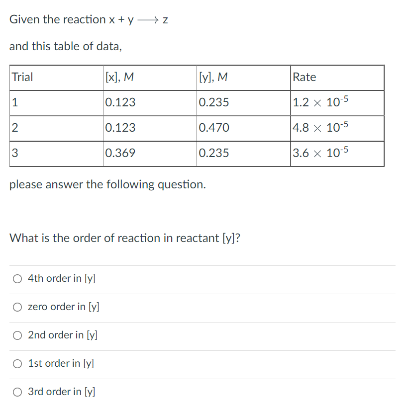
Task: Click the zero order answer text label
Action: click(x=62, y=307)
